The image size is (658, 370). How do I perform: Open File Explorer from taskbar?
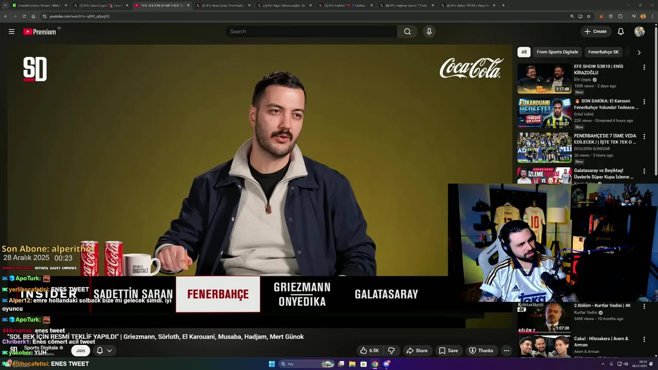352,364
